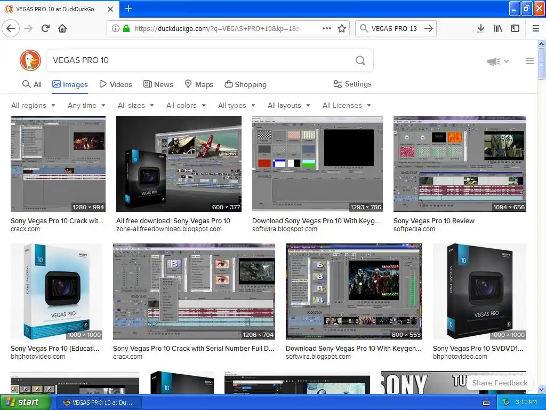This screenshot has width=546, height=410.
Task: Open the 1280 × 994 Vegas screenshot thumbnail
Action: 58,164
